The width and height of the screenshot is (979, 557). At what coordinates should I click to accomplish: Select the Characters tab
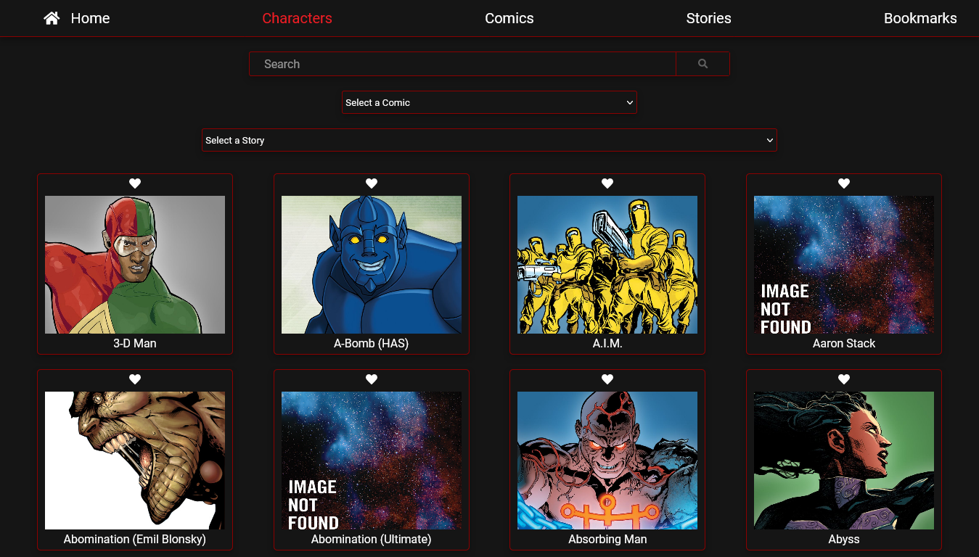tap(297, 18)
